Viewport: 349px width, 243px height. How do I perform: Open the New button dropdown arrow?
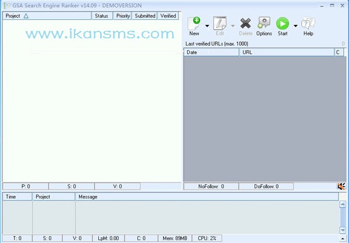pyautogui.click(x=207, y=26)
